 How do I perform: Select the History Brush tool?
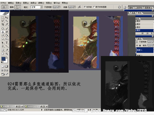coord(7,32)
